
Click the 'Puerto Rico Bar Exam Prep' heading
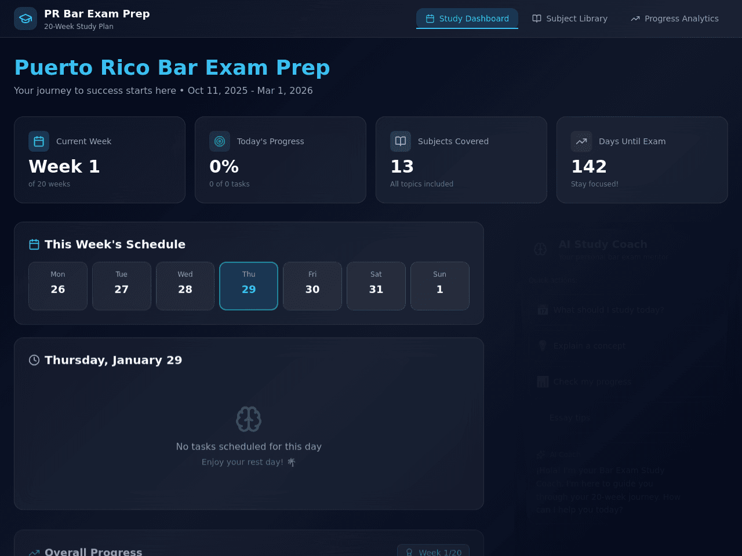point(172,68)
